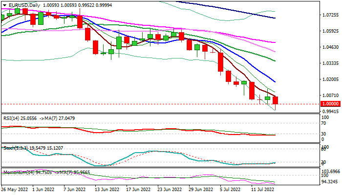This screenshot has width=342, height=195.
Task: Click the Momentum(14) indicator label
Action: click(21, 173)
